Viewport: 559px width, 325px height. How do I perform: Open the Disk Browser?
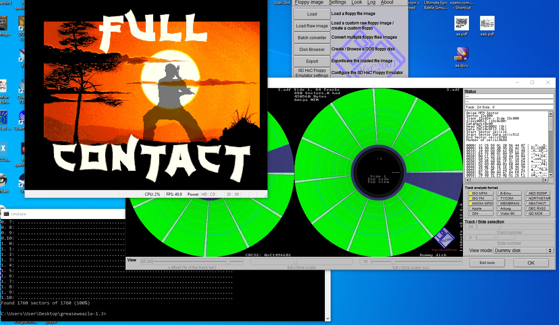pyautogui.click(x=312, y=50)
